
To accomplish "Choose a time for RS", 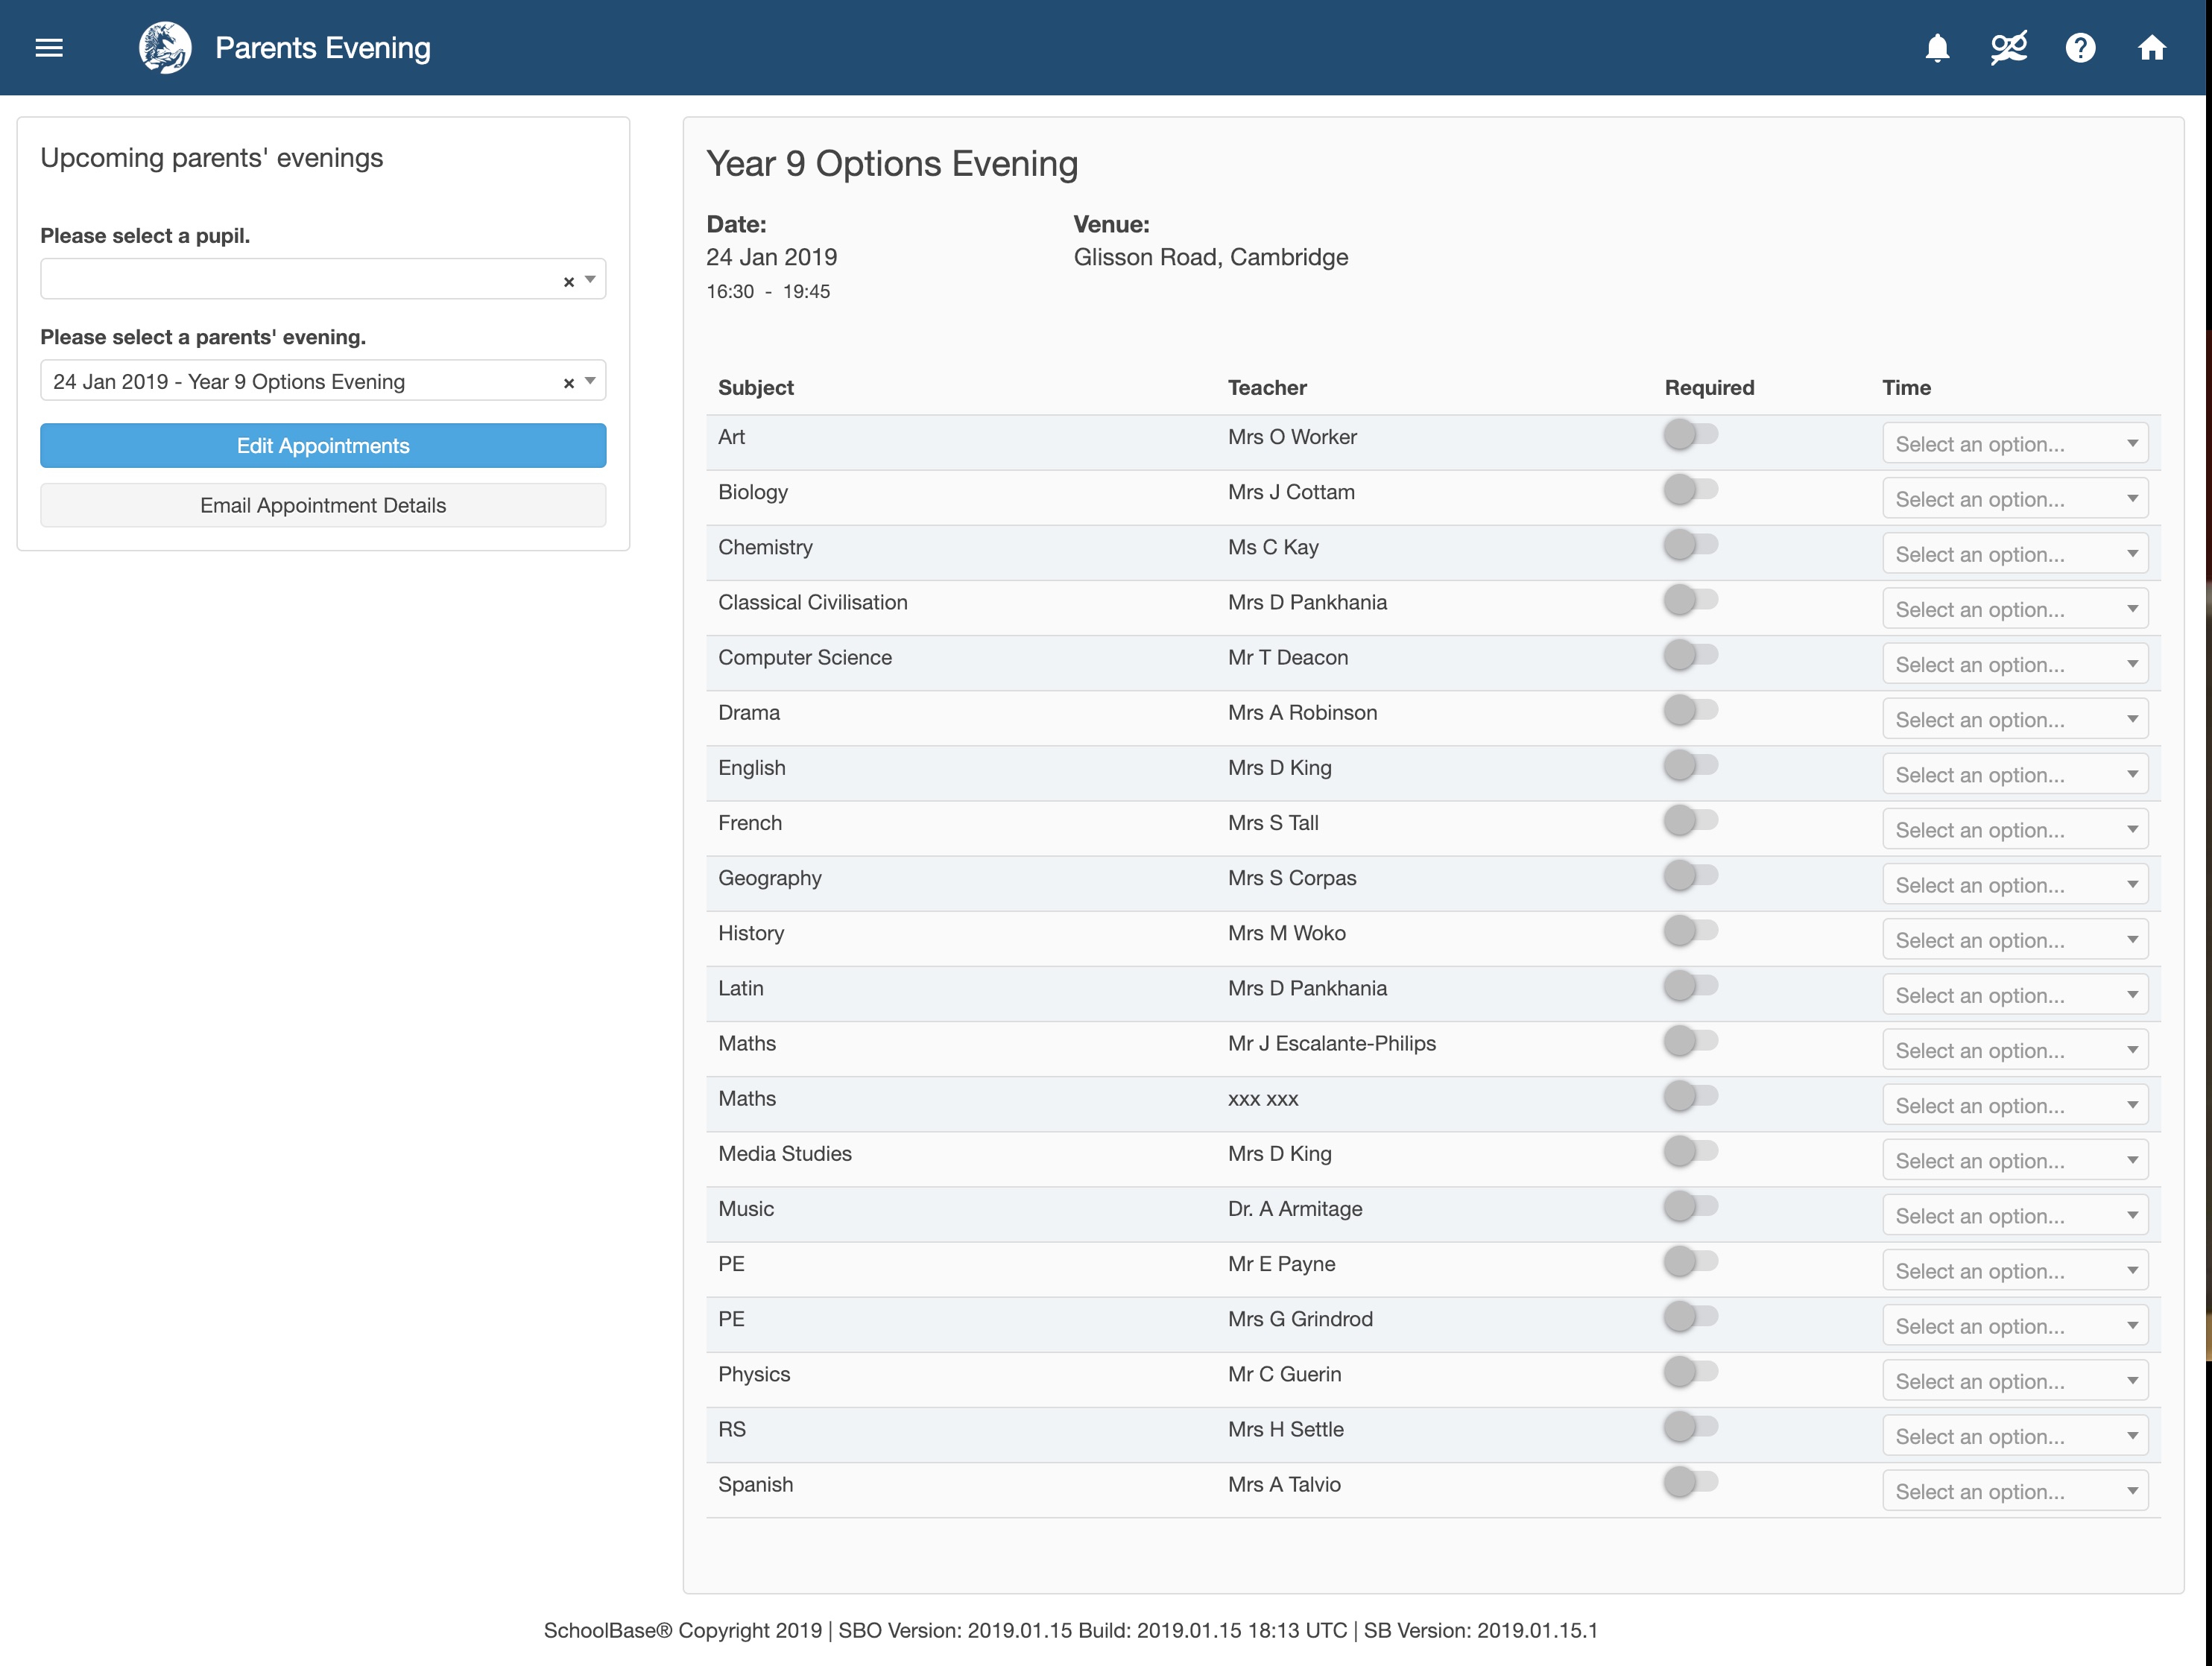I will pyautogui.click(x=2015, y=1435).
